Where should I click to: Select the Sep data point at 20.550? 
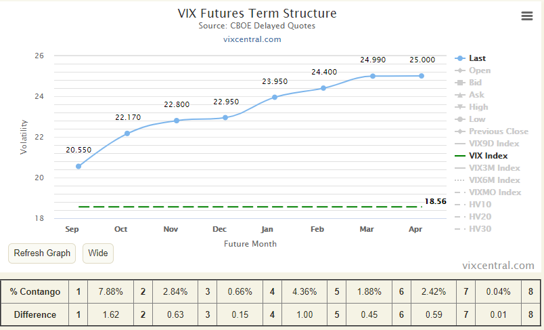[x=78, y=167]
